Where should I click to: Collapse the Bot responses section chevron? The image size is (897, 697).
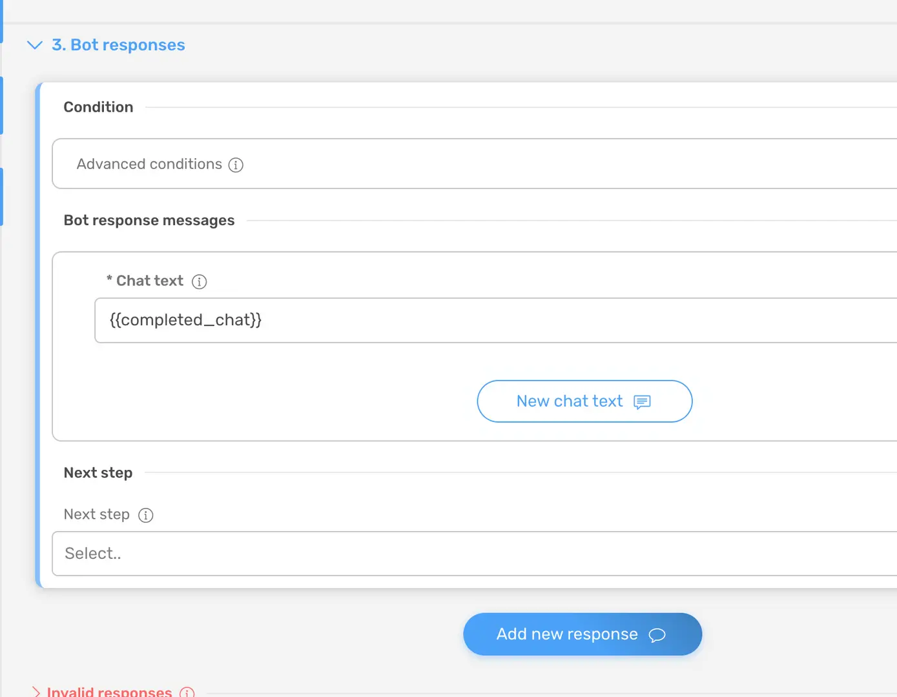(34, 45)
